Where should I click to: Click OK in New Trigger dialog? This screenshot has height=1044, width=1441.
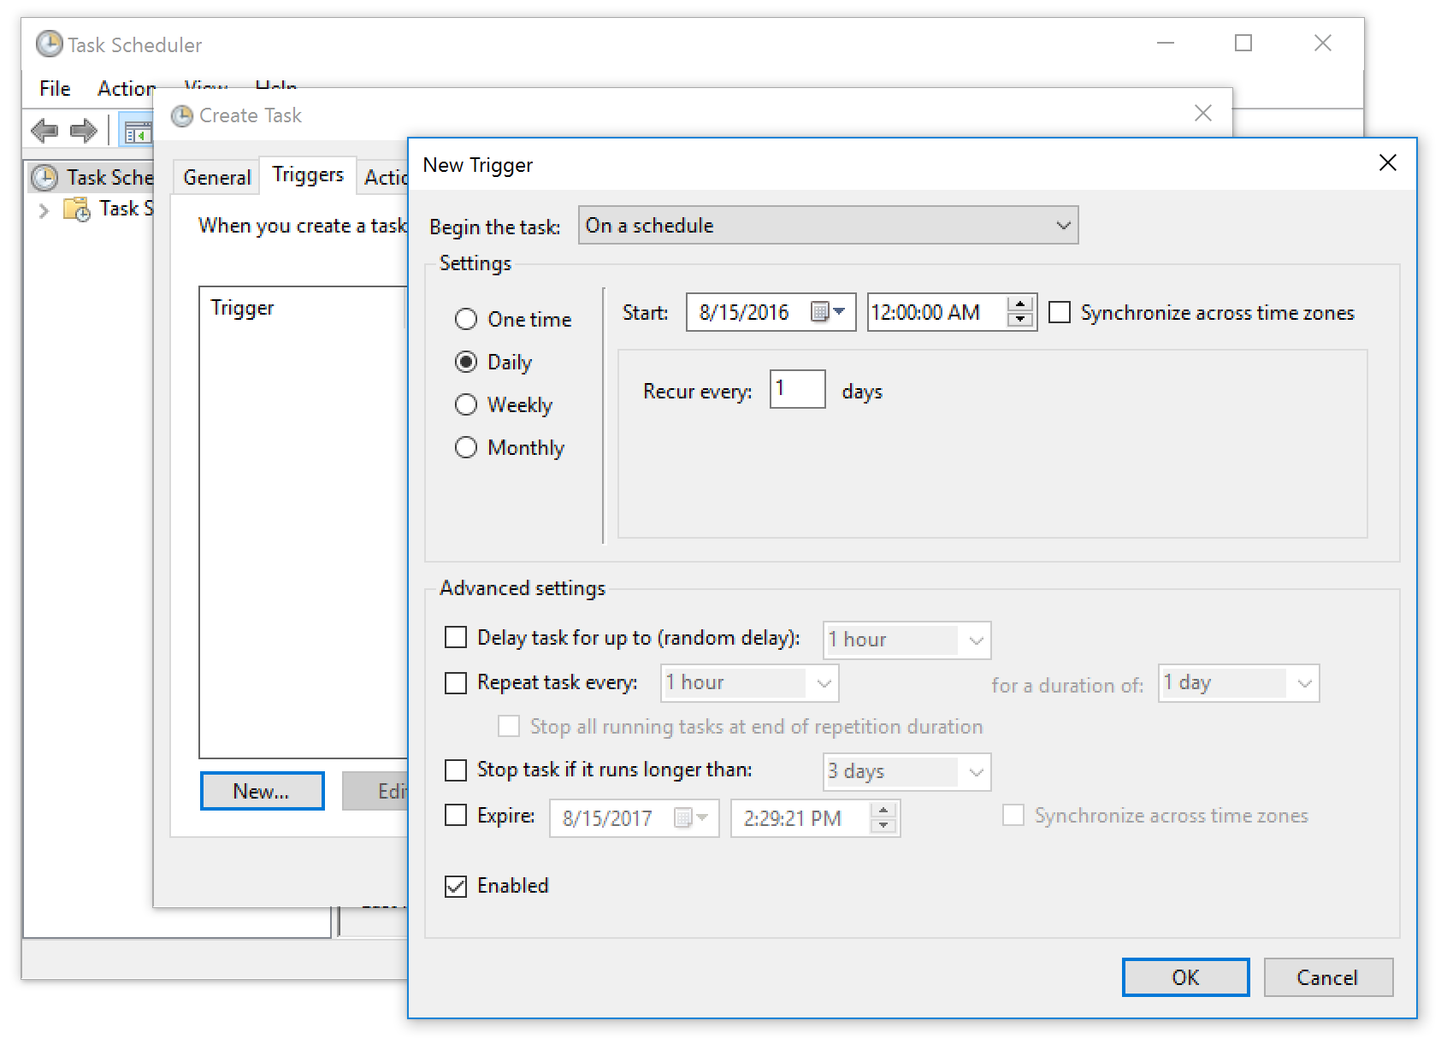[x=1185, y=977]
